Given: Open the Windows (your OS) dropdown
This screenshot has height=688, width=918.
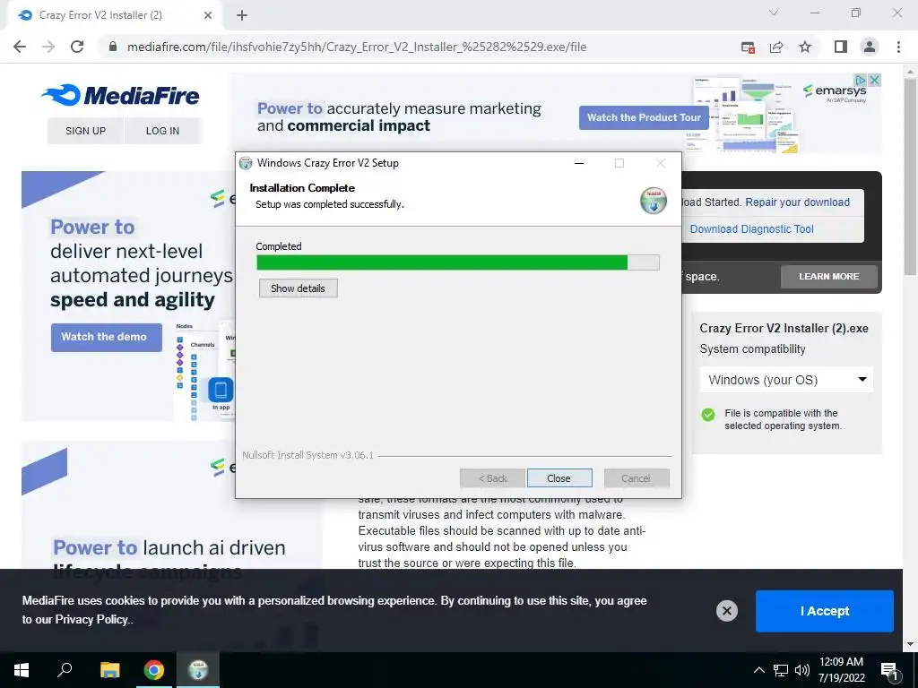Looking at the screenshot, I should (786, 380).
